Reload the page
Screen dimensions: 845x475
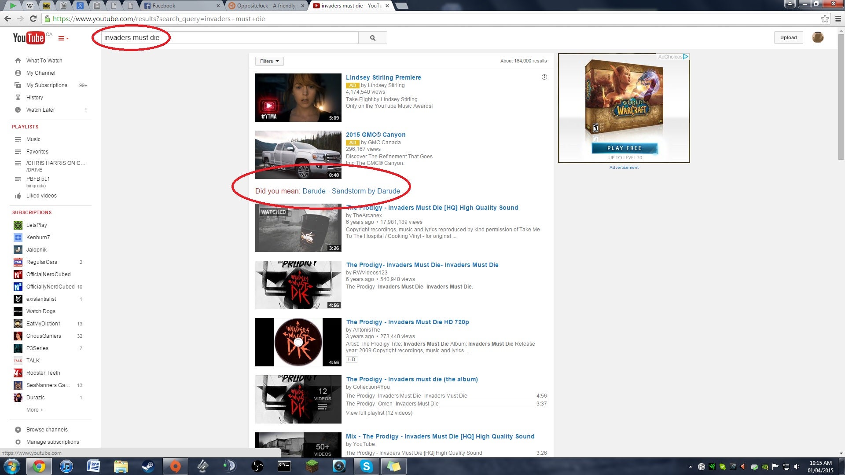tap(33, 18)
